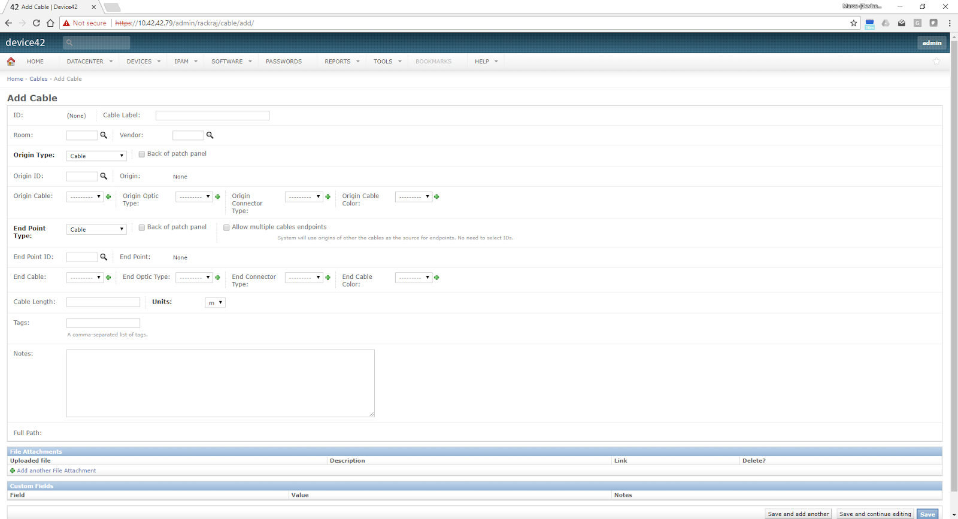Bookmark page with browser star icon
Image resolution: width=958 pixels, height=519 pixels.
pyautogui.click(x=854, y=23)
